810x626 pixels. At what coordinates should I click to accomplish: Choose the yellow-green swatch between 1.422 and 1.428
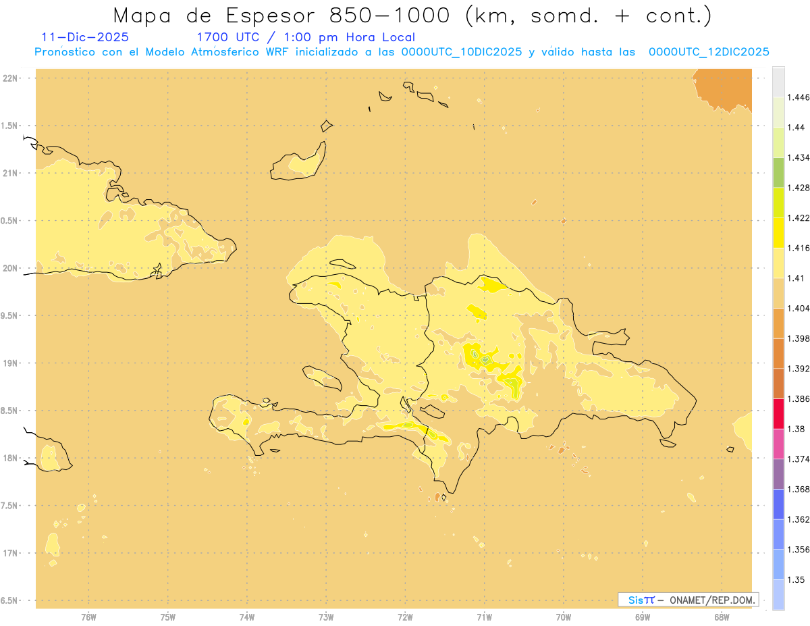(778, 202)
